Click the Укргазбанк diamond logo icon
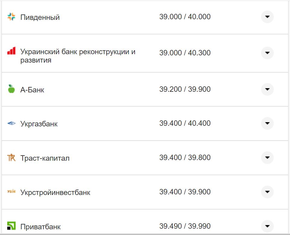Viewport: 290px width, 235px height. click(x=11, y=123)
